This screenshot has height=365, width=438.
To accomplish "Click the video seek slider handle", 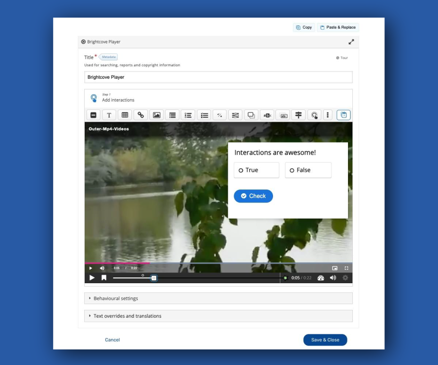I will (154, 278).
